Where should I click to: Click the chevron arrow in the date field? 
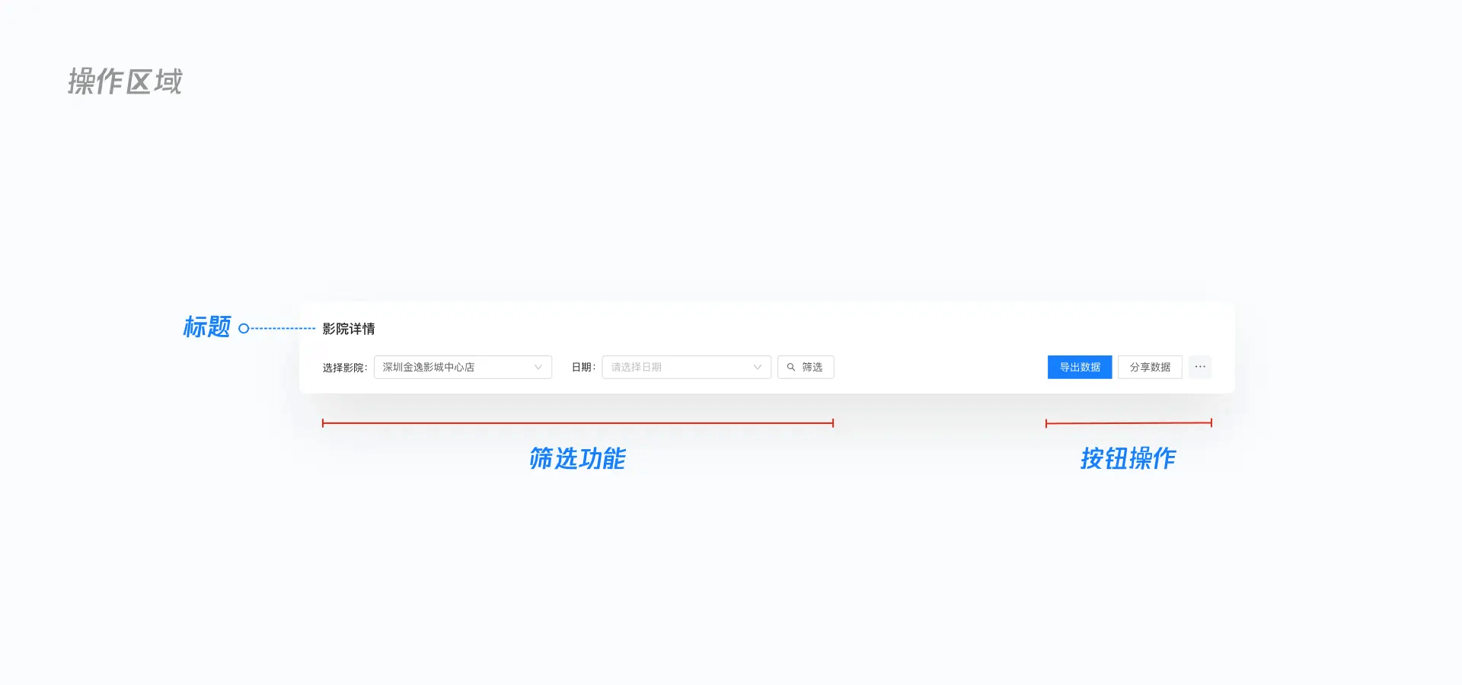(x=758, y=367)
